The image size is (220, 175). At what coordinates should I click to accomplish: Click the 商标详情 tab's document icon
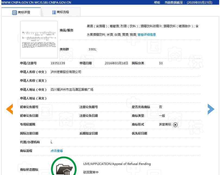pyautogui.click(x=14, y=13)
